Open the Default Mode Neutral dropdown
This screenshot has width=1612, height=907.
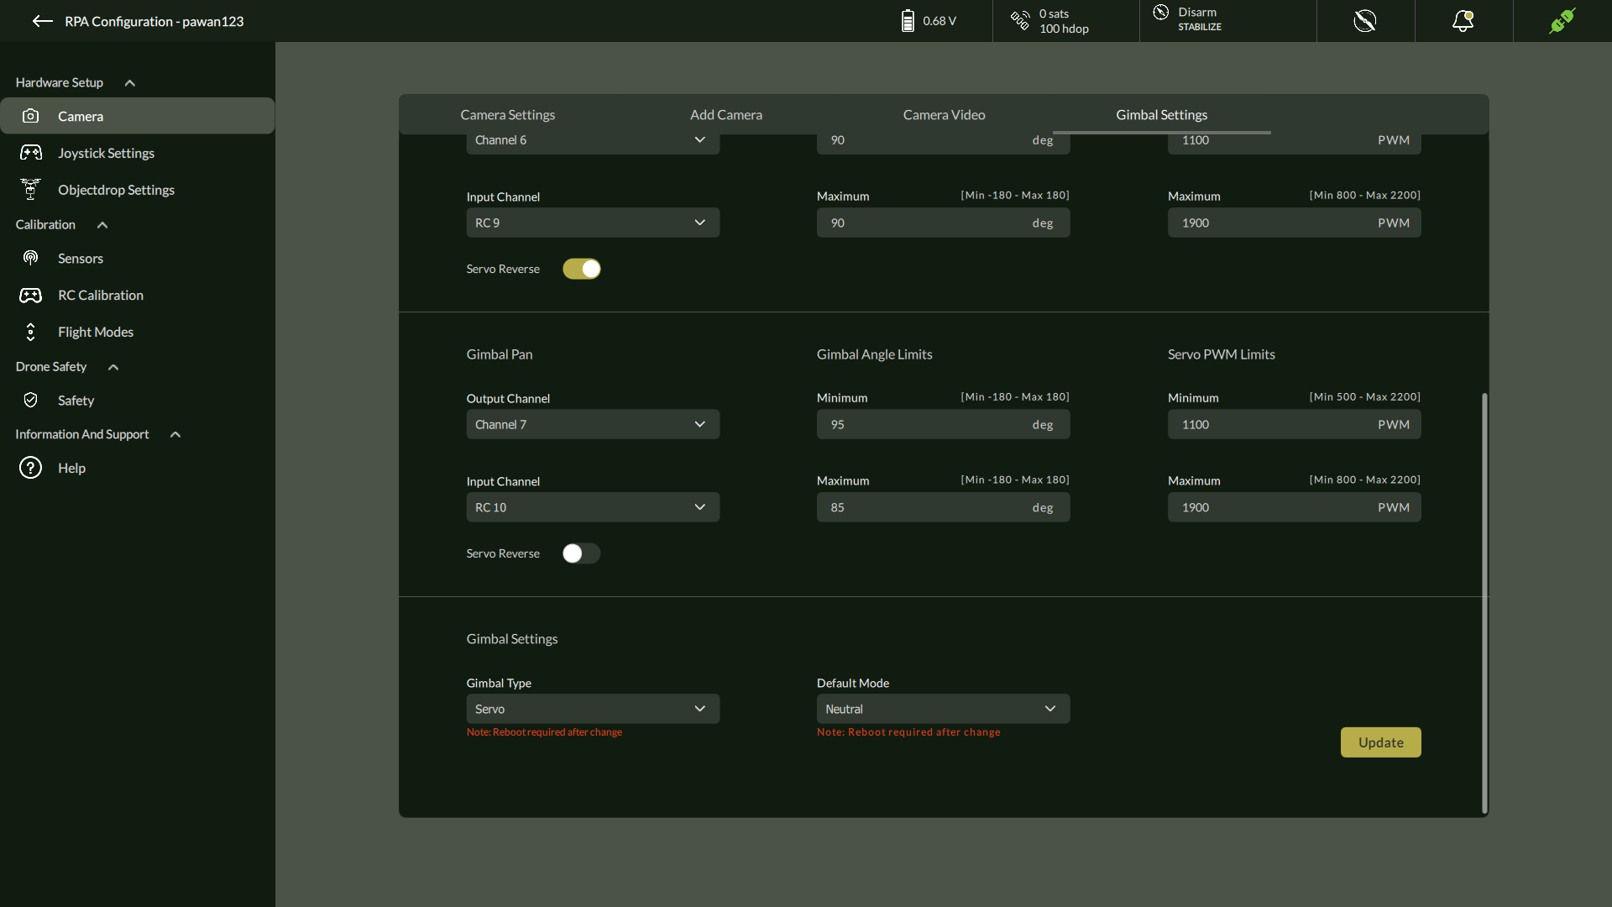point(943,709)
